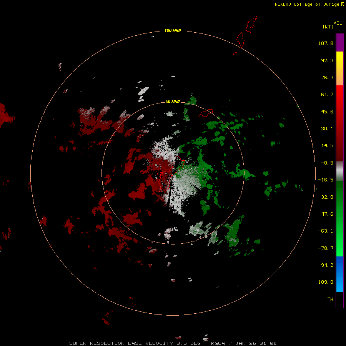The height and width of the screenshot is (346, 346).
Task: Click the -94.2 legend value
Action: [326, 265]
